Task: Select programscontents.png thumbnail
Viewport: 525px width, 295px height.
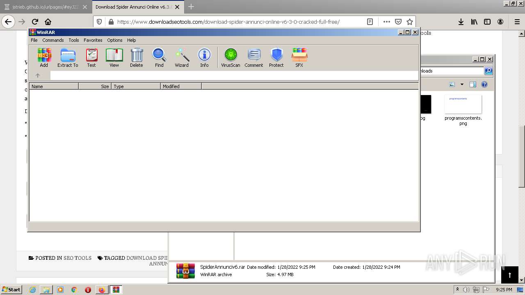Action: tap(463, 104)
